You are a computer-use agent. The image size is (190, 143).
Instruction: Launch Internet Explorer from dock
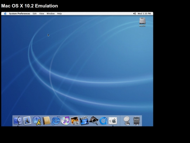click(x=56, y=121)
